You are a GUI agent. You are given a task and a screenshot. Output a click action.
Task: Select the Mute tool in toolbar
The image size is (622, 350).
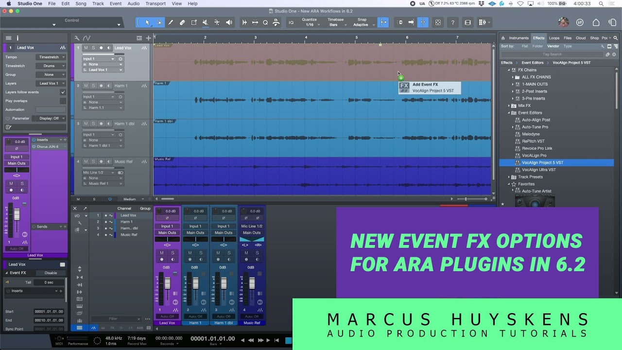click(x=205, y=22)
